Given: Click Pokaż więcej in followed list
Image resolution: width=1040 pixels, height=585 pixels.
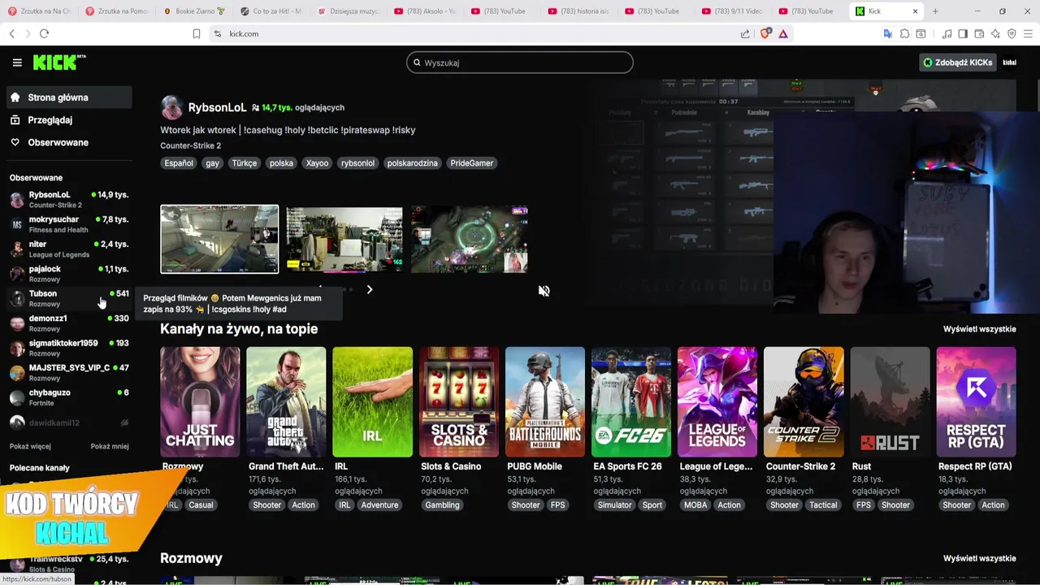Looking at the screenshot, I should (30, 446).
